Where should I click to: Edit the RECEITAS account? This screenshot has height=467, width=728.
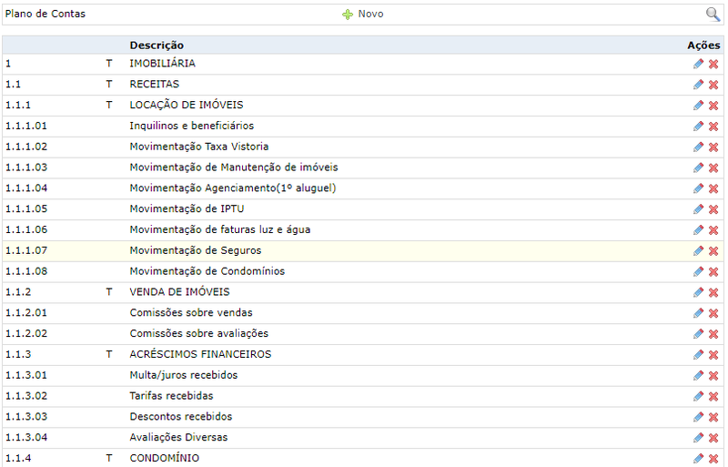pyautogui.click(x=698, y=85)
